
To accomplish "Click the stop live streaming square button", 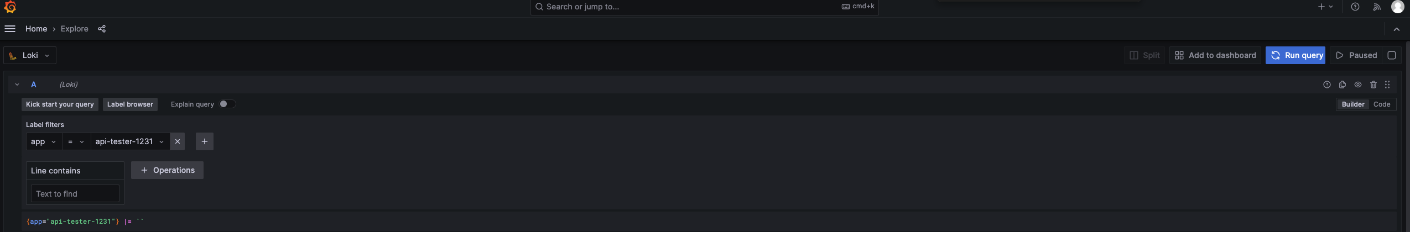I will 1392,55.
